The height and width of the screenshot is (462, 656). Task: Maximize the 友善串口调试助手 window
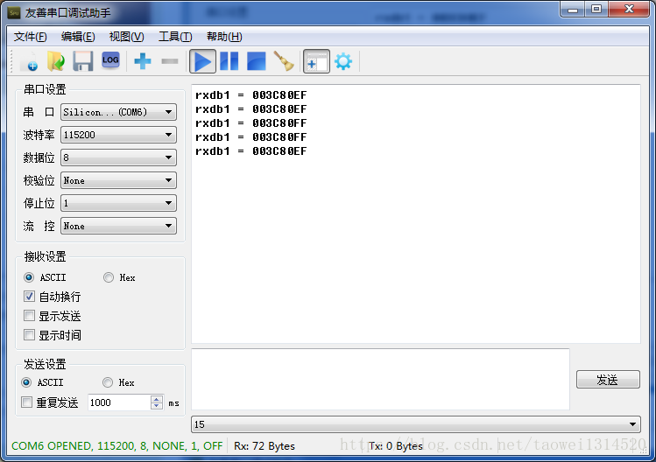click(596, 10)
